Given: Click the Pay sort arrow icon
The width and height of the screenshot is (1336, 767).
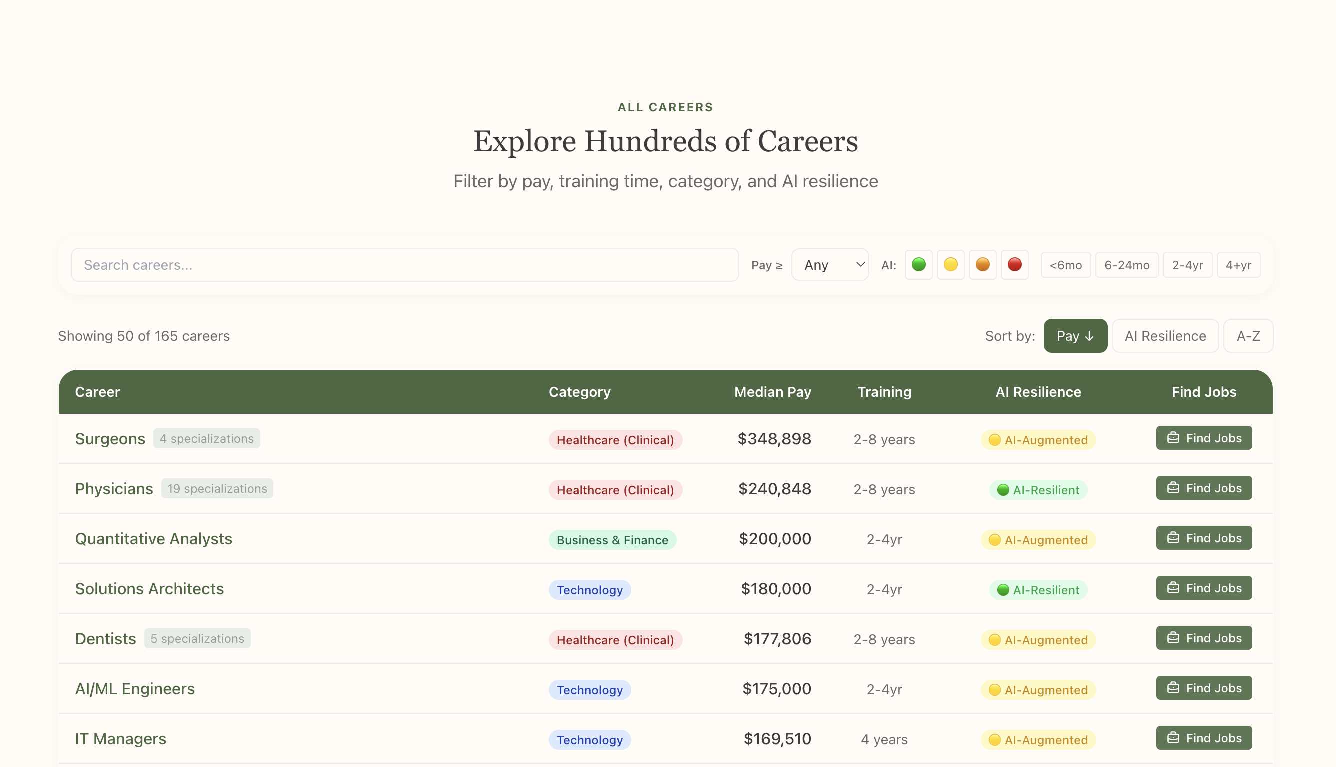Looking at the screenshot, I should point(1089,335).
